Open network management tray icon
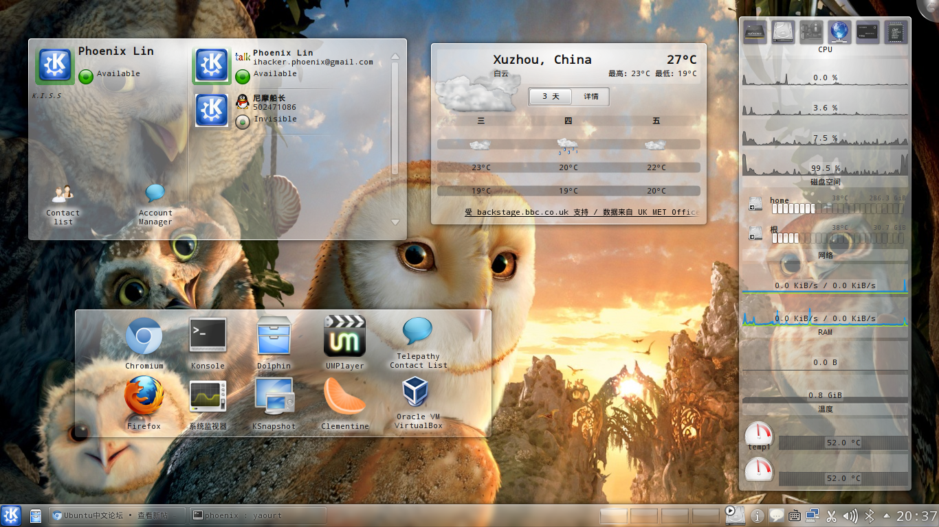Screen dimensions: 939x527 pyautogui.click(x=813, y=515)
